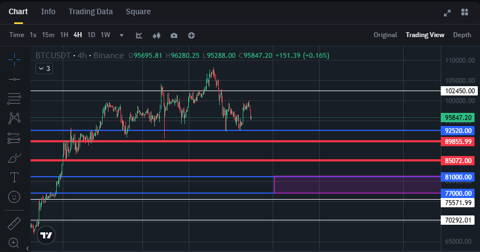
Task: Expand the indicator legend showing 3
Action: pyautogui.click(x=44, y=69)
